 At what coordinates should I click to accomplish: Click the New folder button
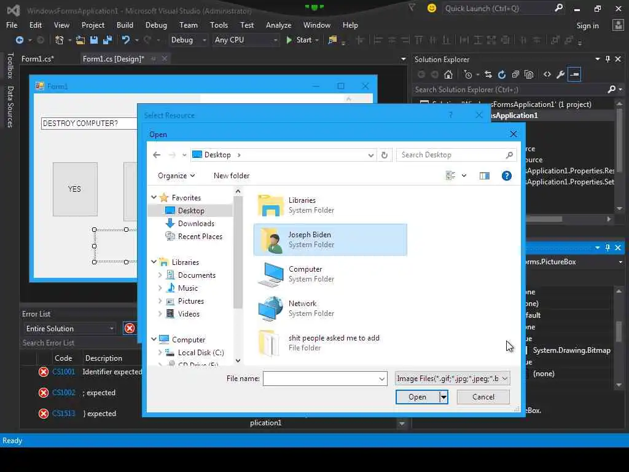coord(232,176)
